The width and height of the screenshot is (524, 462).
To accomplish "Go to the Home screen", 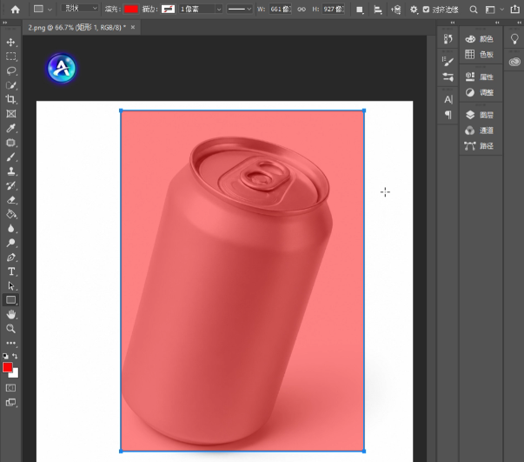I will [x=16, y=10].
